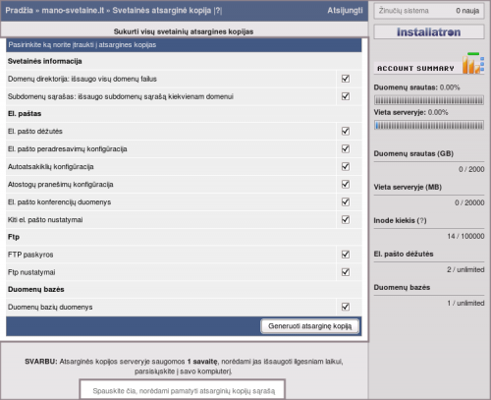Toggle Subdomenų sąrašas checkbox
491x400 pixels.
point(346,96)
